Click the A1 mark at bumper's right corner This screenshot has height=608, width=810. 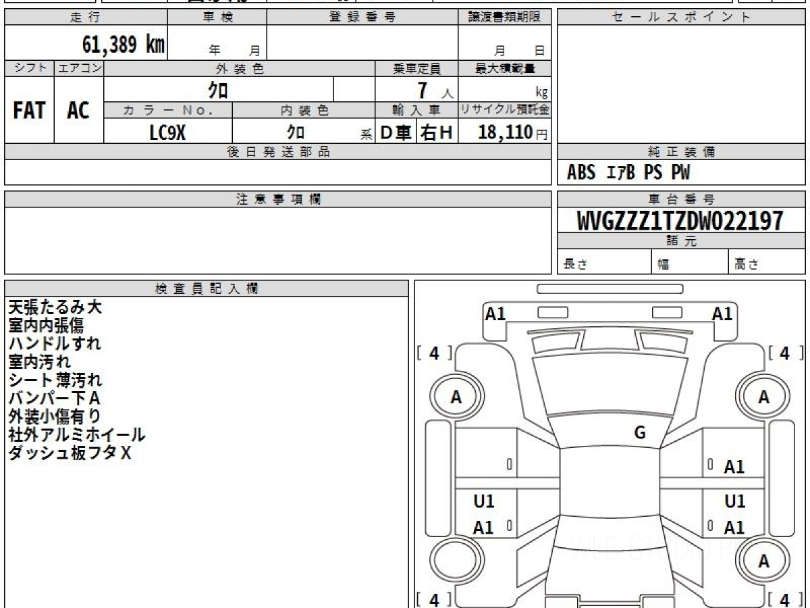(723, 313)
